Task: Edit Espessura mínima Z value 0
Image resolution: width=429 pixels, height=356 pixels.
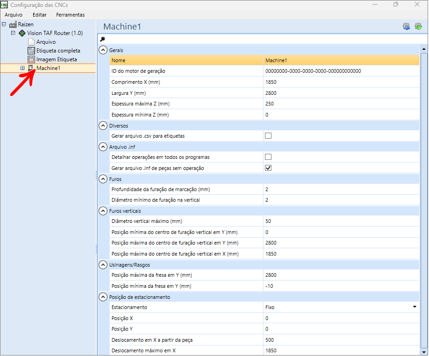Action: click(x=341, y=115)
